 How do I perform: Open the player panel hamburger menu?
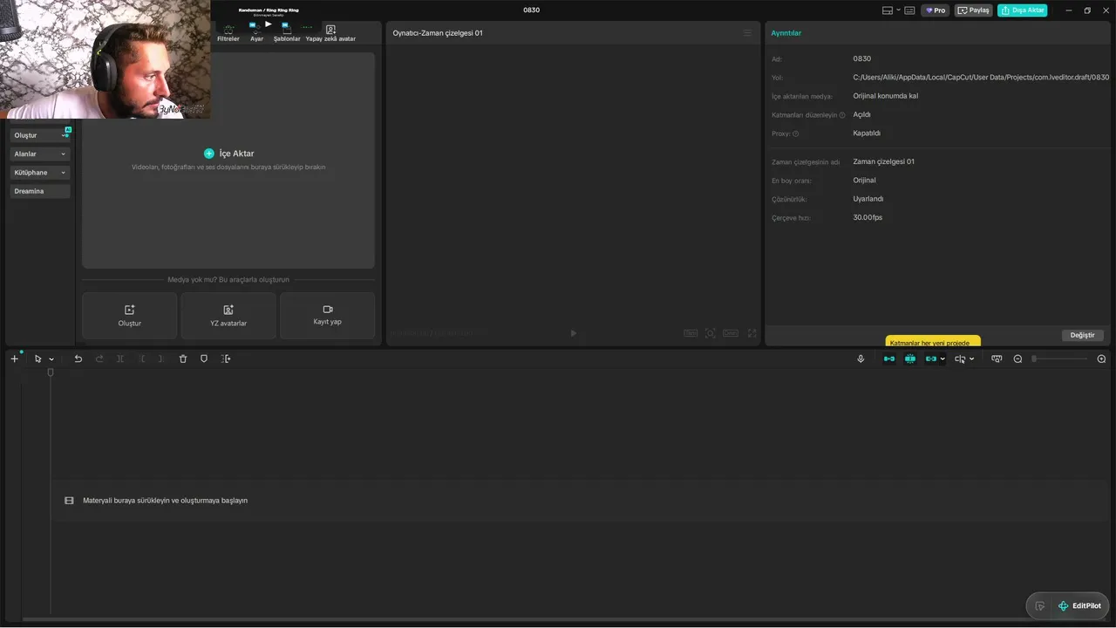747,33
